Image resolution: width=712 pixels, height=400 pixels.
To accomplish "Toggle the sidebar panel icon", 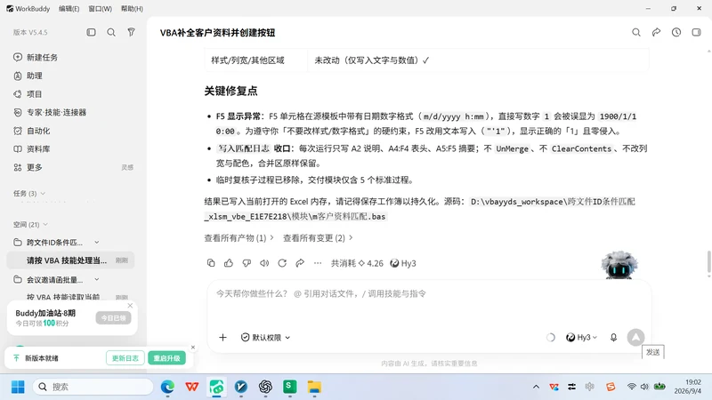I will click(92, 32).
